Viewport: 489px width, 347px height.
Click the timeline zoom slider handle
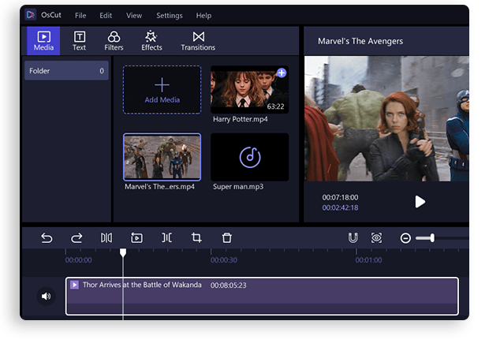click(x=432, y=237)
